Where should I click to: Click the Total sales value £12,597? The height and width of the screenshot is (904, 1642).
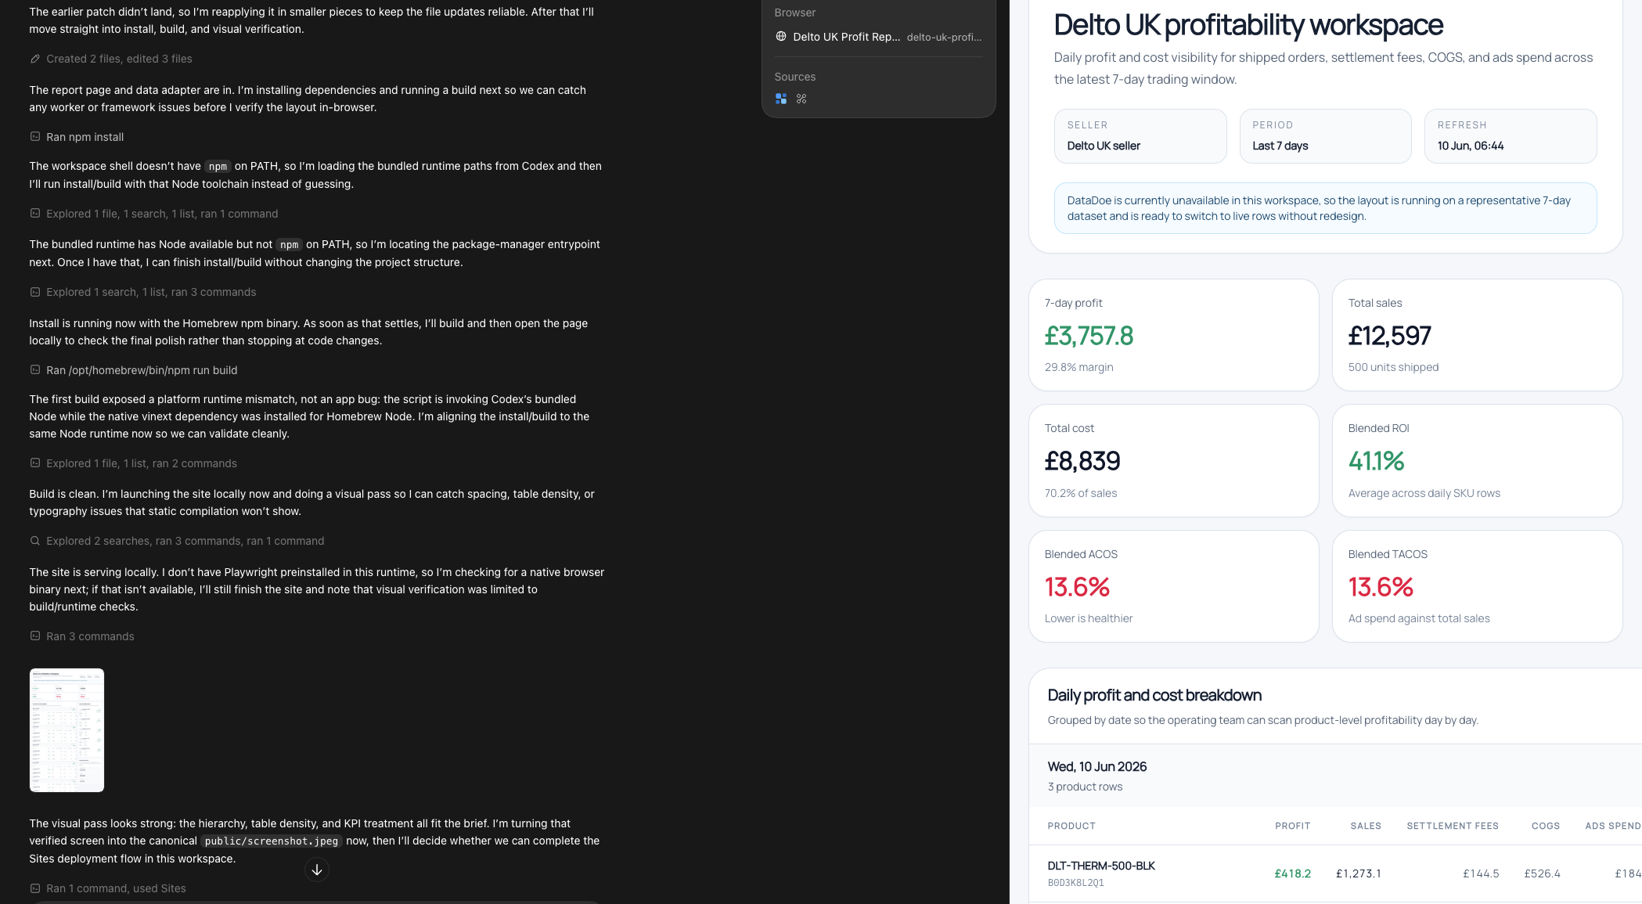coord(1389,336)
